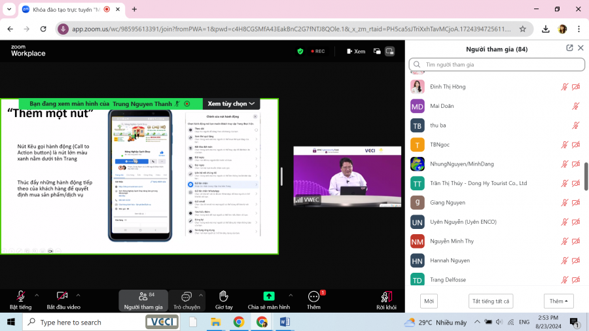Pop out the participants panel
Image resolution: width=589 pixels, height=331 pixels.
point(569,48)
